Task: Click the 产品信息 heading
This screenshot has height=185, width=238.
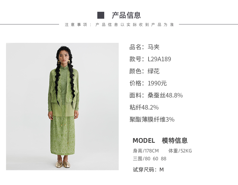Action: point(126,15)
